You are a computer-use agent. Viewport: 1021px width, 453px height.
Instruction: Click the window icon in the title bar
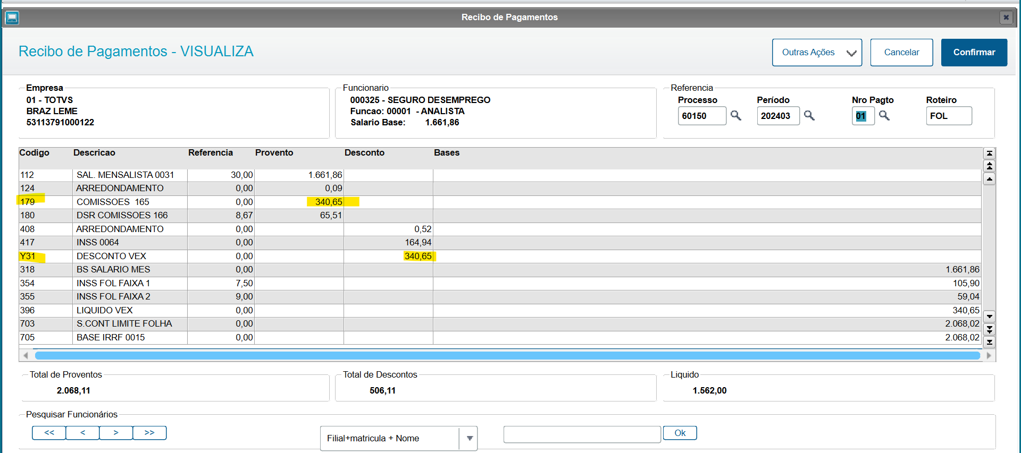pos(12,18)
